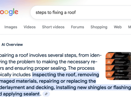
Task: Select the Short videos tab
Action: click(x=53, y=27)
